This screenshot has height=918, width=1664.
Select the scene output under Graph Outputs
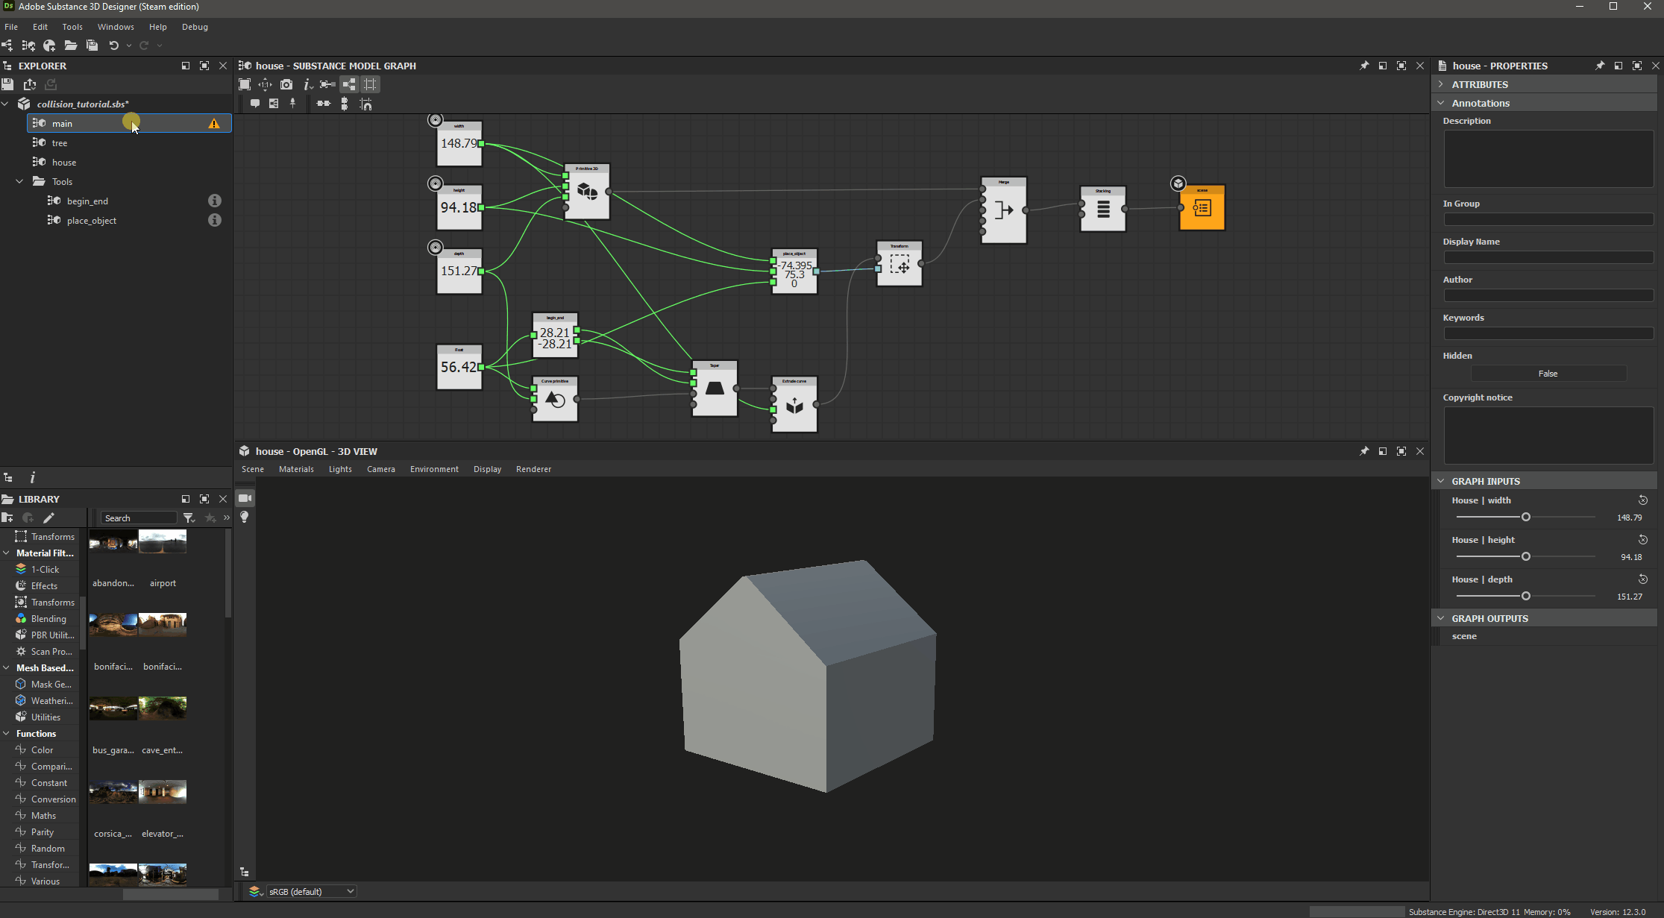[x=1464, y=636]
